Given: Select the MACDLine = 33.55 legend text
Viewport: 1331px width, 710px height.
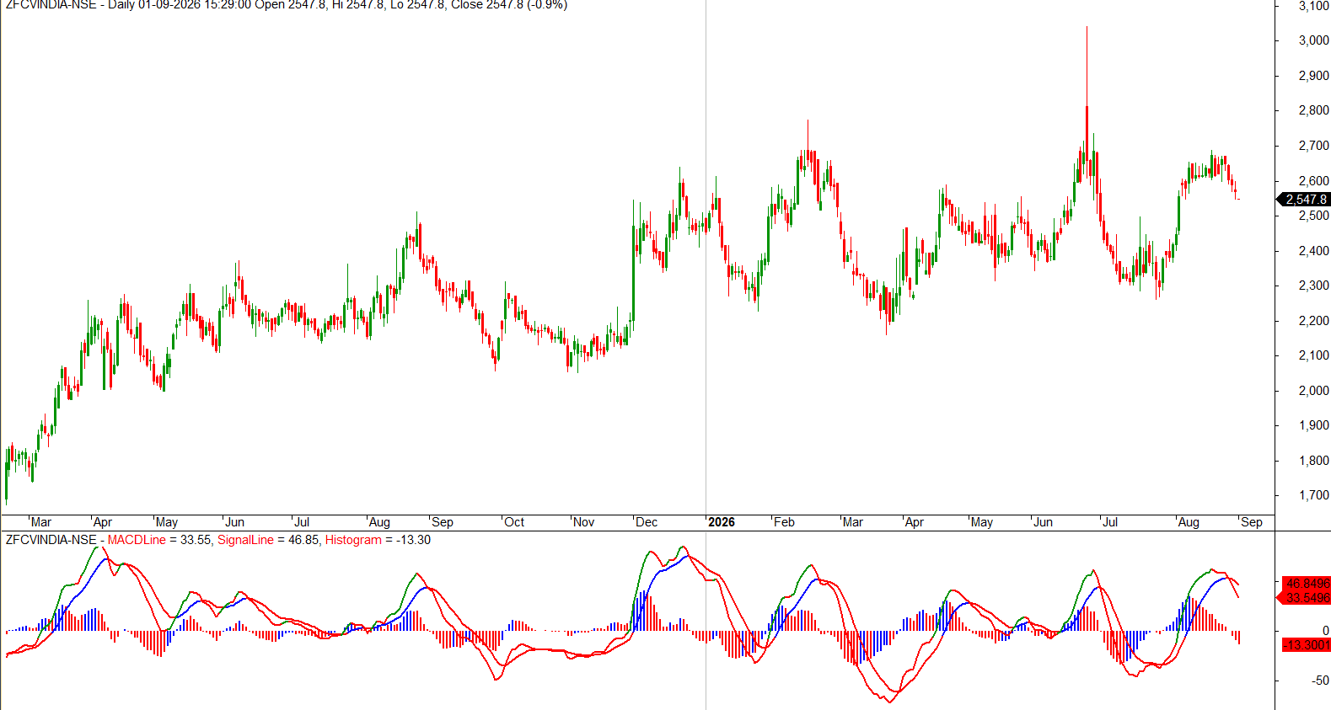Looking at the screenshot, I should coord(159,540).
